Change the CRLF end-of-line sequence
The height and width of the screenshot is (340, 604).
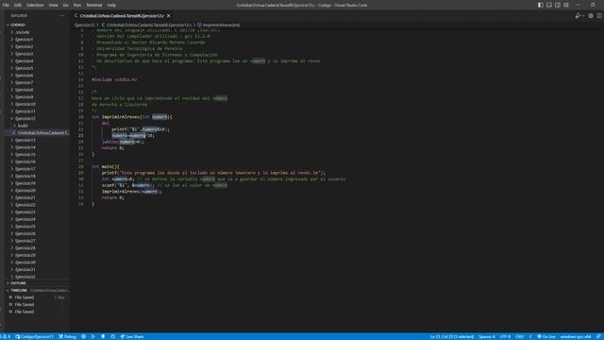520,336
